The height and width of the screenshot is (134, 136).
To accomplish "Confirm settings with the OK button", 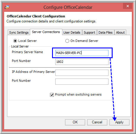I will [75, 122].
